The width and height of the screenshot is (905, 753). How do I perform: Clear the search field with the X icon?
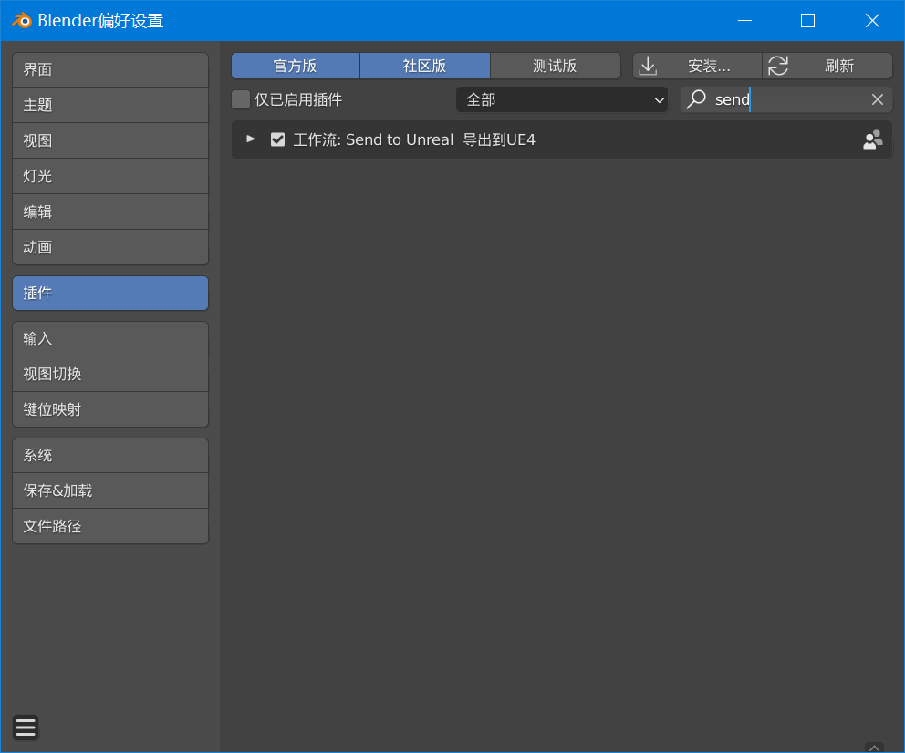(x=877, y=99)
